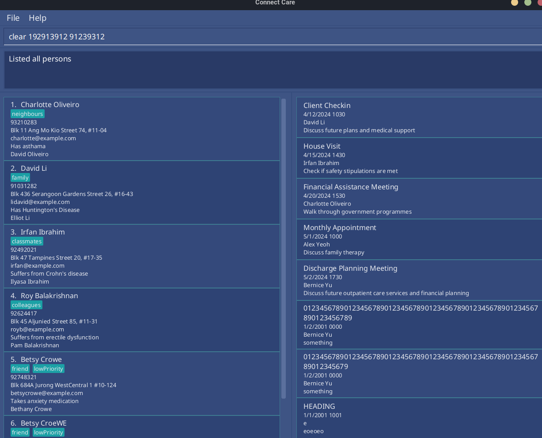Click email betsycrowe@example.com

tap(47, 393)
